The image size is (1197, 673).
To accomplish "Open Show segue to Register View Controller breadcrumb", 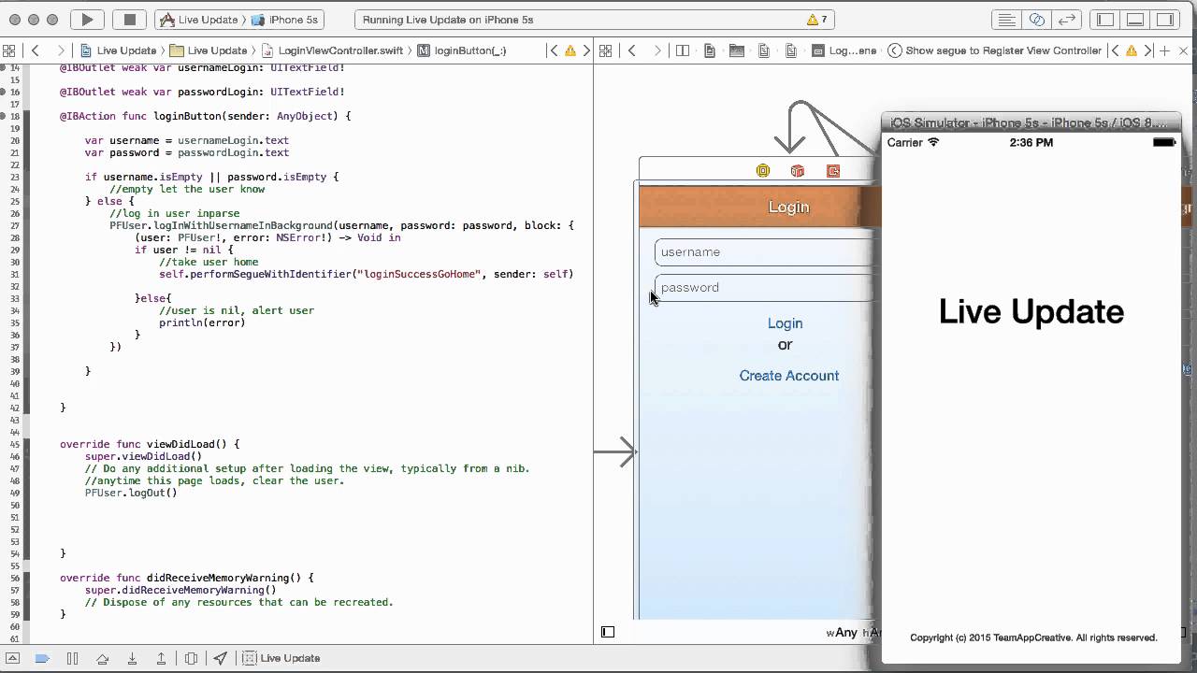I will (995, 50).
